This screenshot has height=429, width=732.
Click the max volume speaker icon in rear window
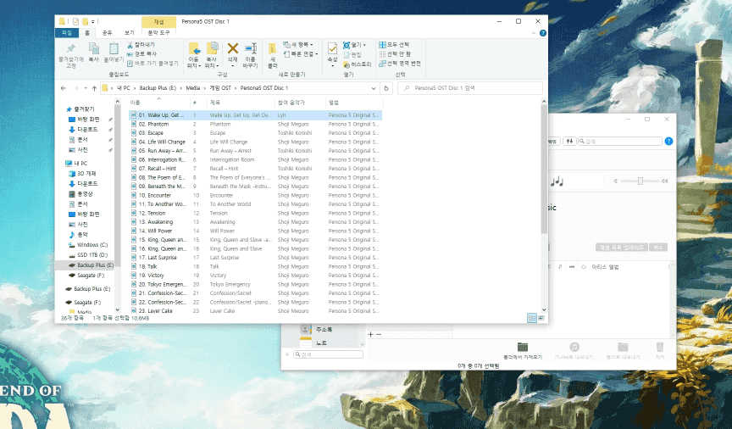point(664,181)
